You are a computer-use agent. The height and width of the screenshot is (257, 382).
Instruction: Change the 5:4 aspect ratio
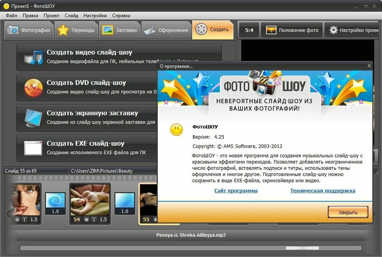tap(249, 30)
